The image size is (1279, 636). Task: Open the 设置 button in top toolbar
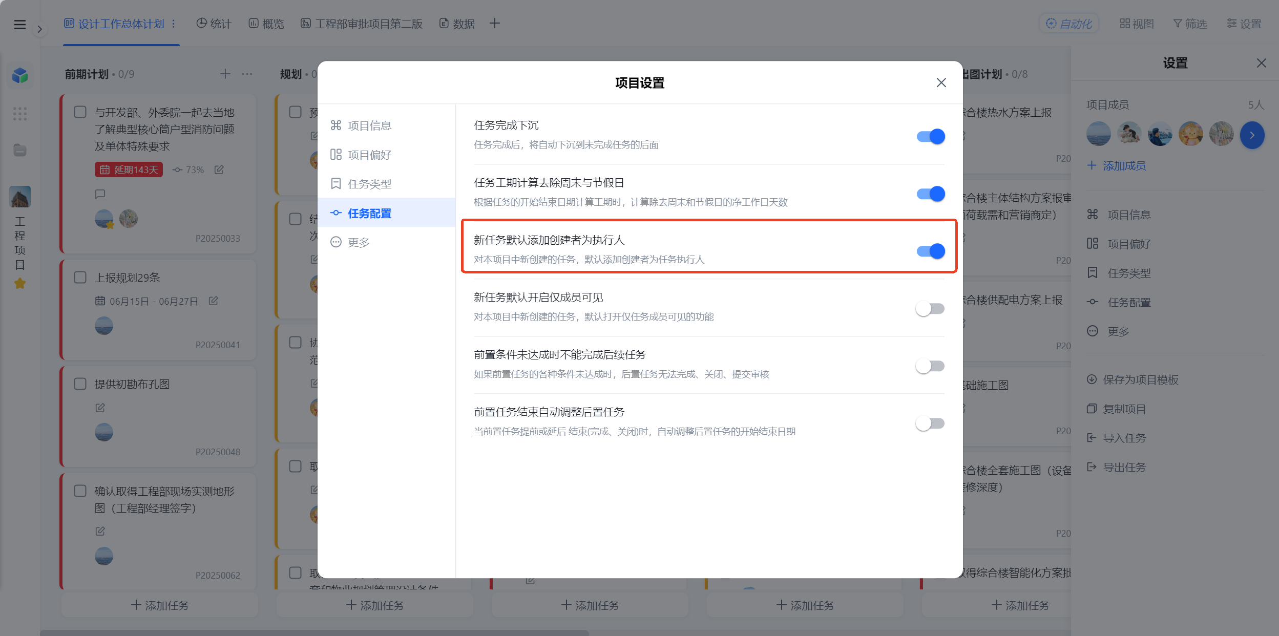pyautogui.click(x=1244, y=24)
